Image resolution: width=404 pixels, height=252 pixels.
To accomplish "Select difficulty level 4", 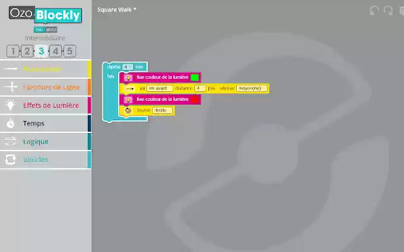I will click(x=56, y=51).
